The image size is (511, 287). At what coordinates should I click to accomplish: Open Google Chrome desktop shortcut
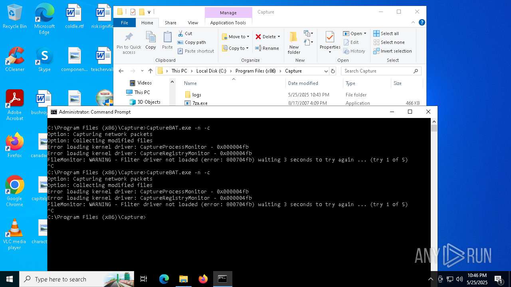click(15, 191)
